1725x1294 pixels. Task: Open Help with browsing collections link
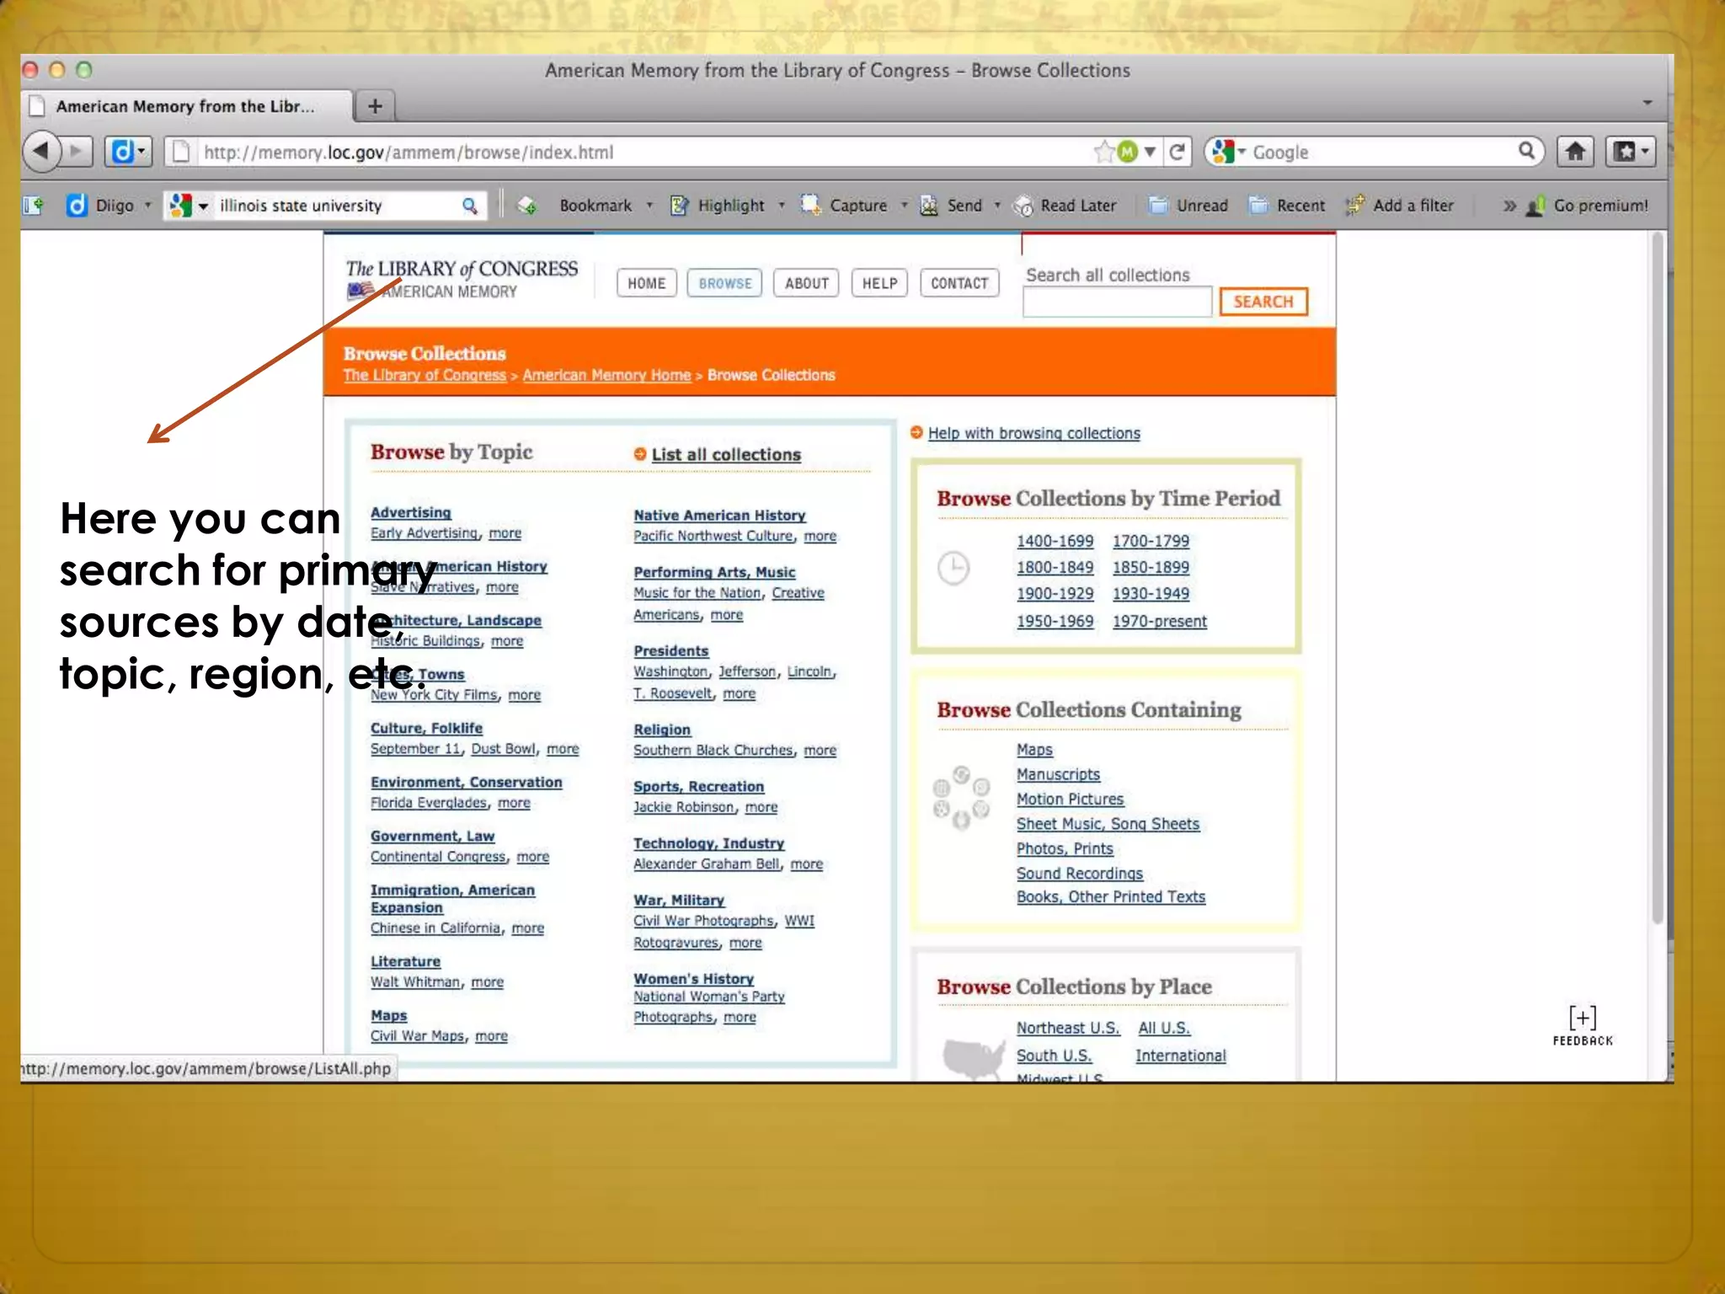click(1033, 433)
